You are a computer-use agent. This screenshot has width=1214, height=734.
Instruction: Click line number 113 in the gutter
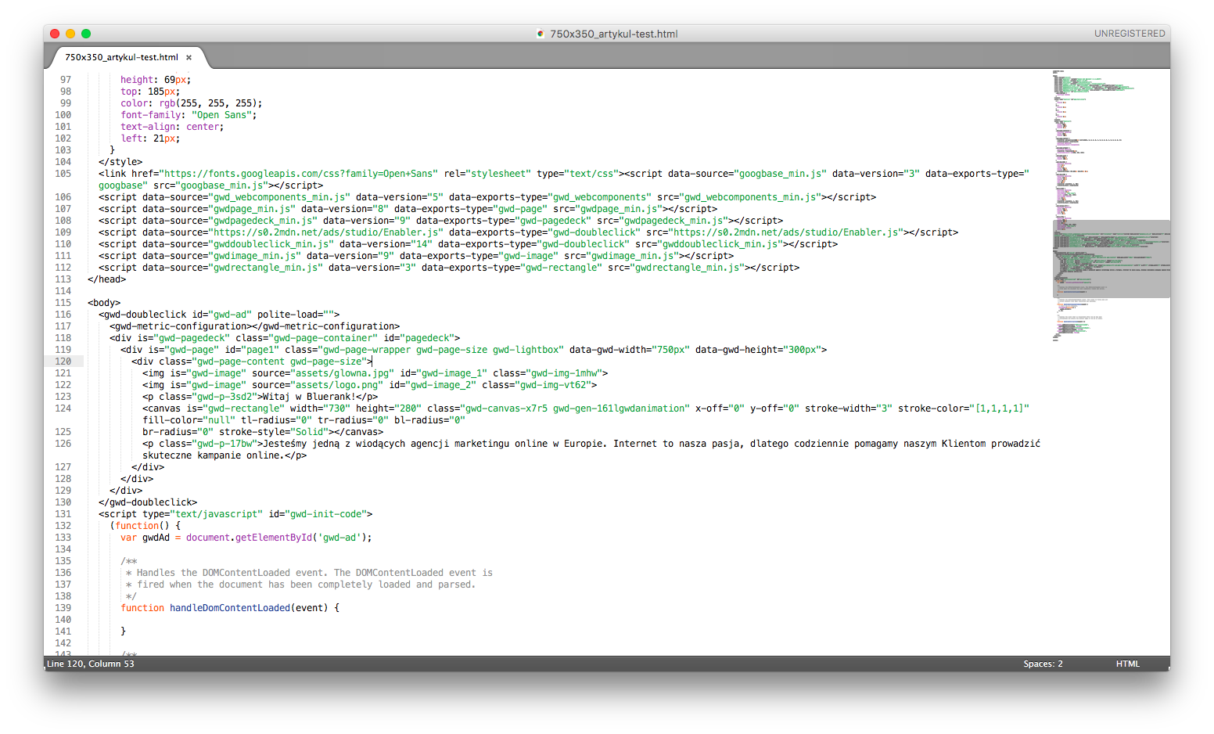click(x=63, y=279)
